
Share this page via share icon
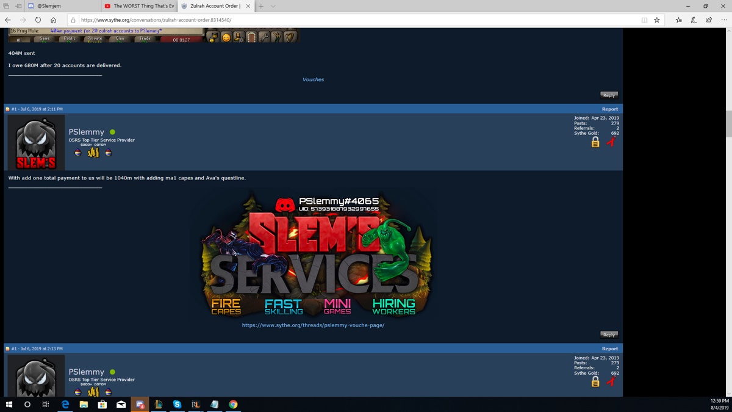[709, 20]
